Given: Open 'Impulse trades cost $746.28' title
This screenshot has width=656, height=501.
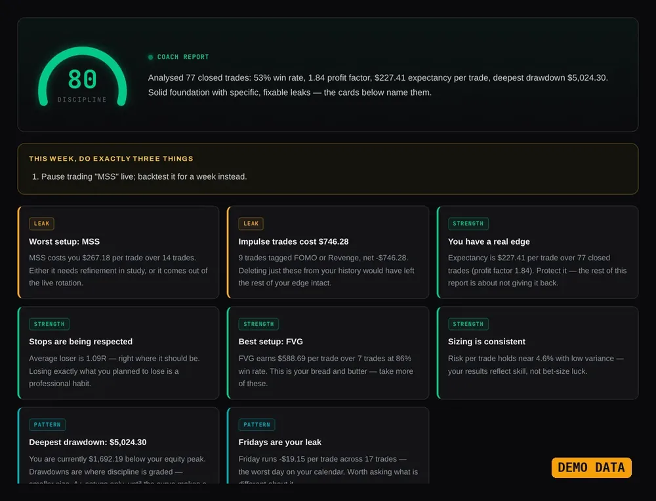Looking at the screenshot, I should point(293,241).
